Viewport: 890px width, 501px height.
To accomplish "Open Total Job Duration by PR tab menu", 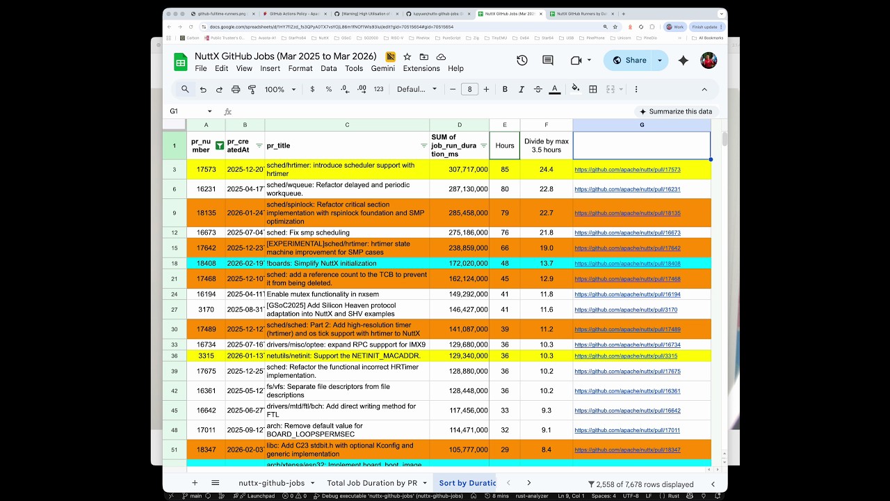I will coord(424,483).
